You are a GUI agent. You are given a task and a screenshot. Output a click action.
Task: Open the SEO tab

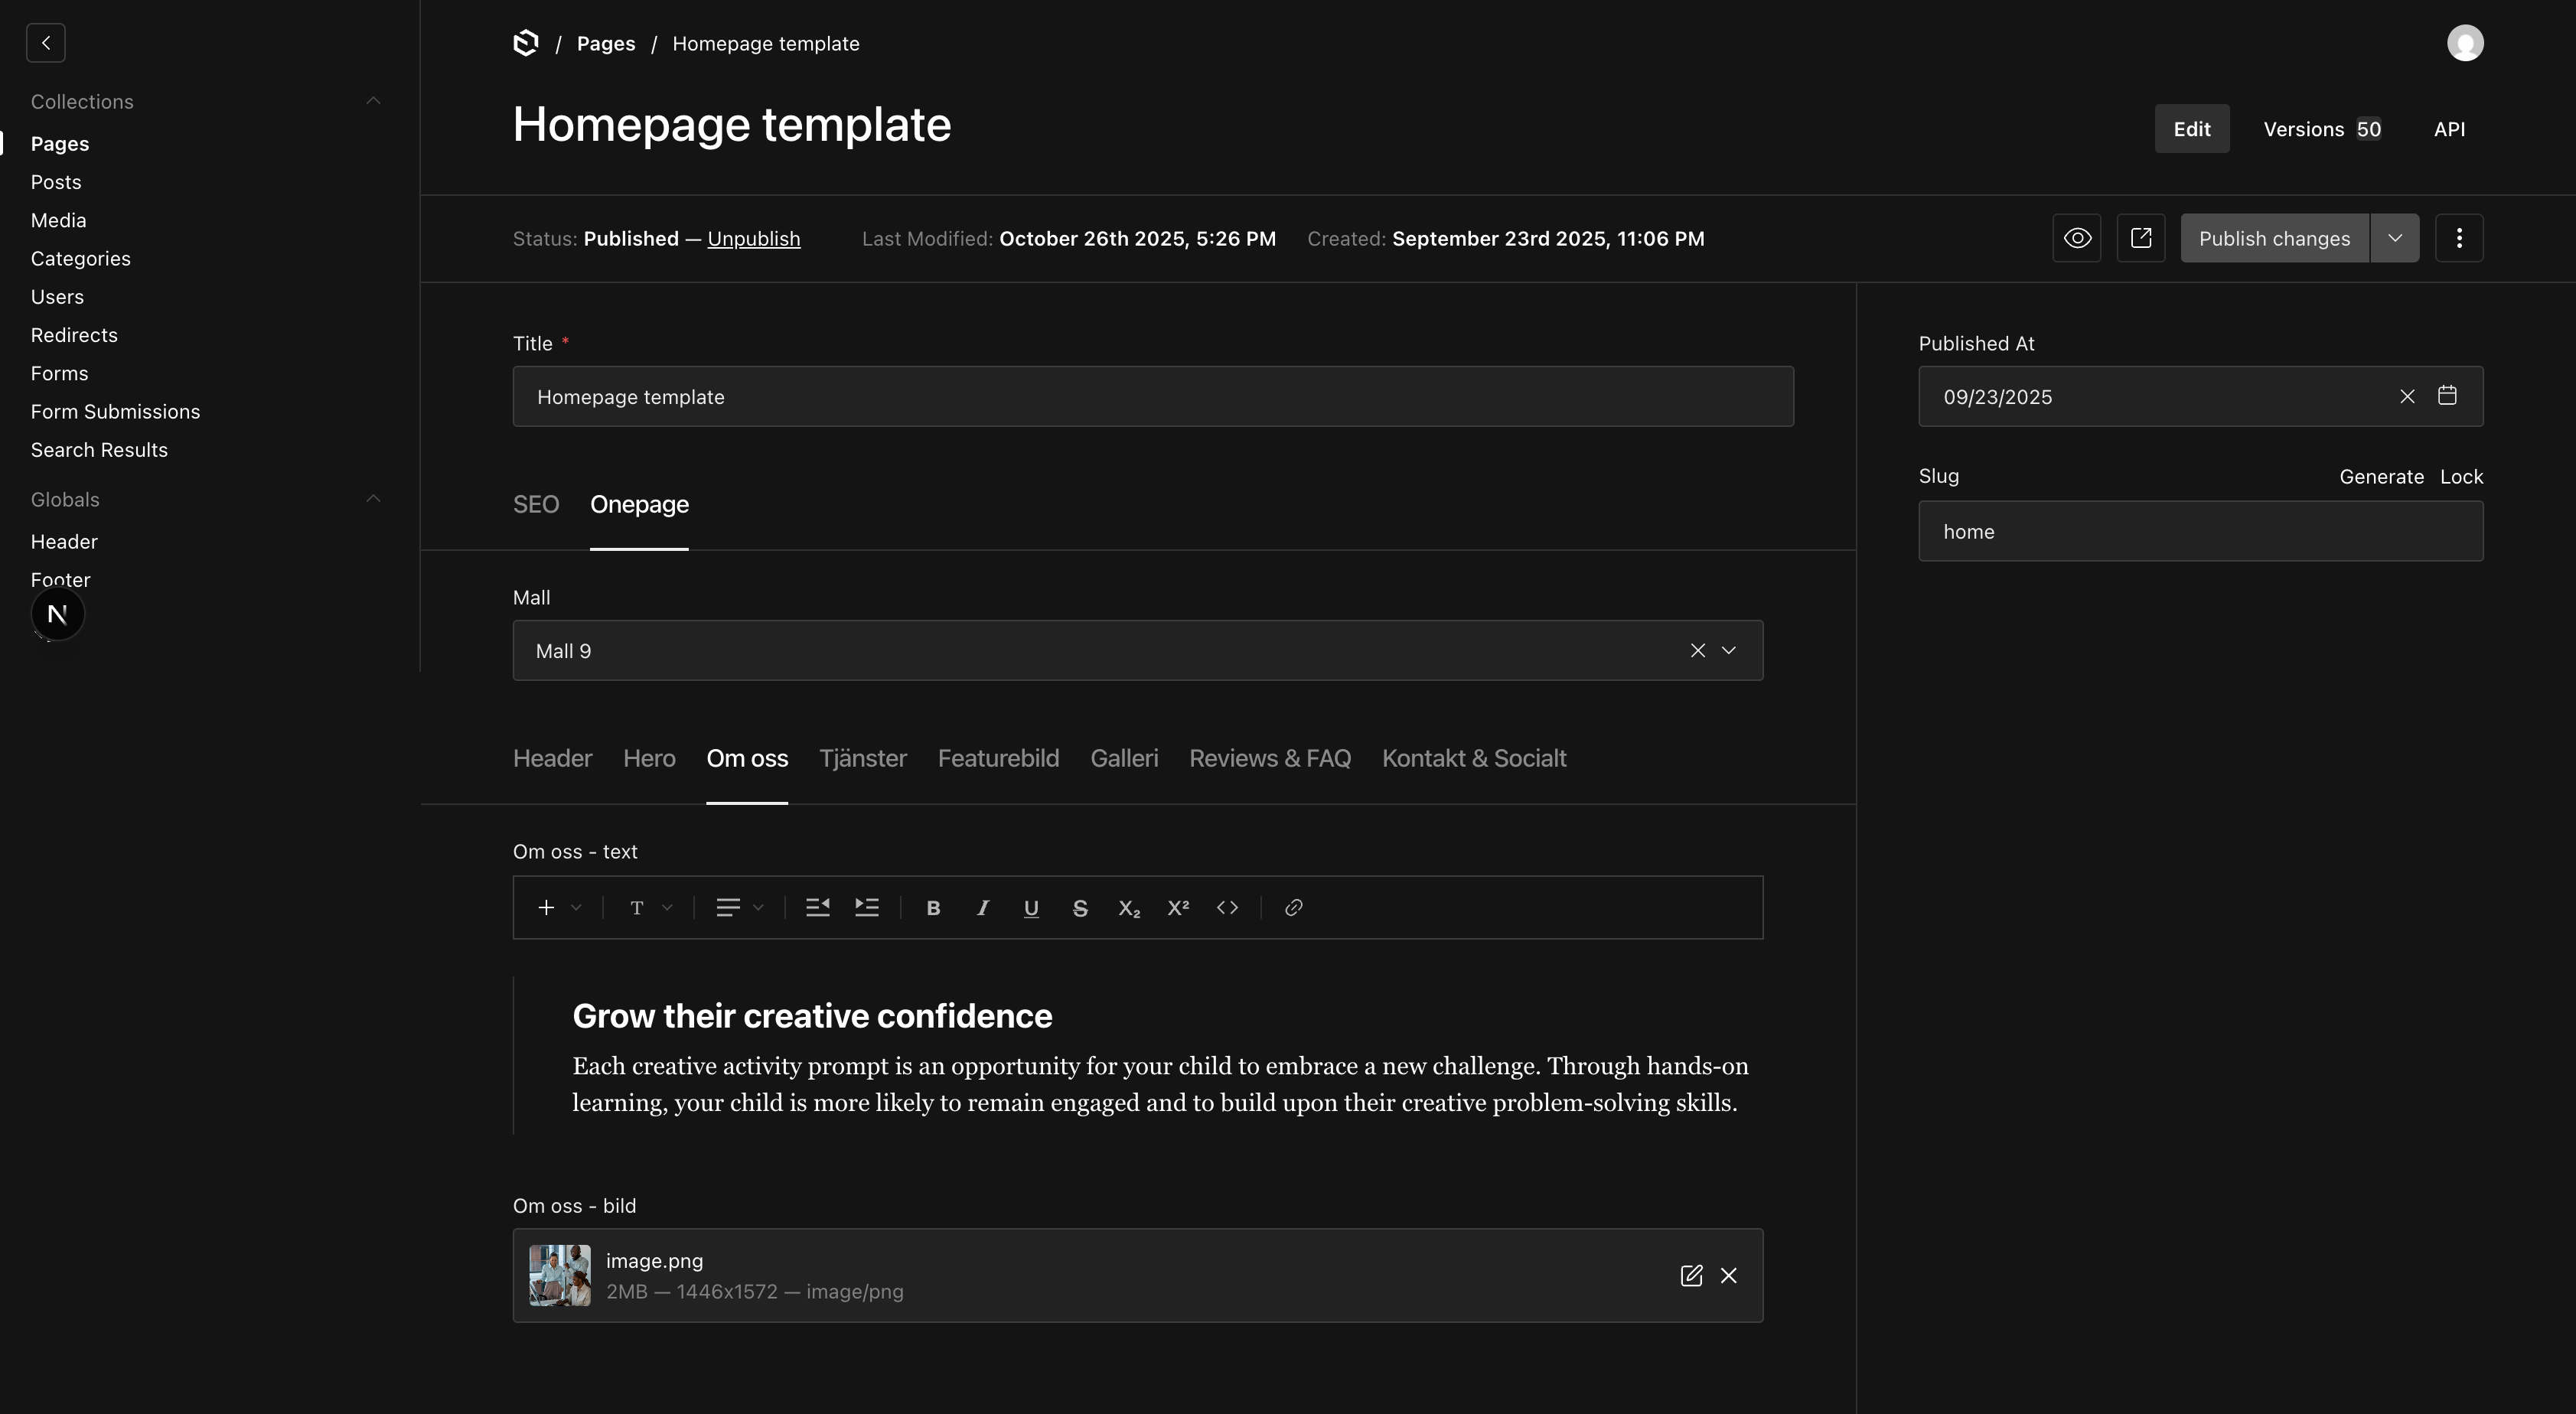coord(536,505)
